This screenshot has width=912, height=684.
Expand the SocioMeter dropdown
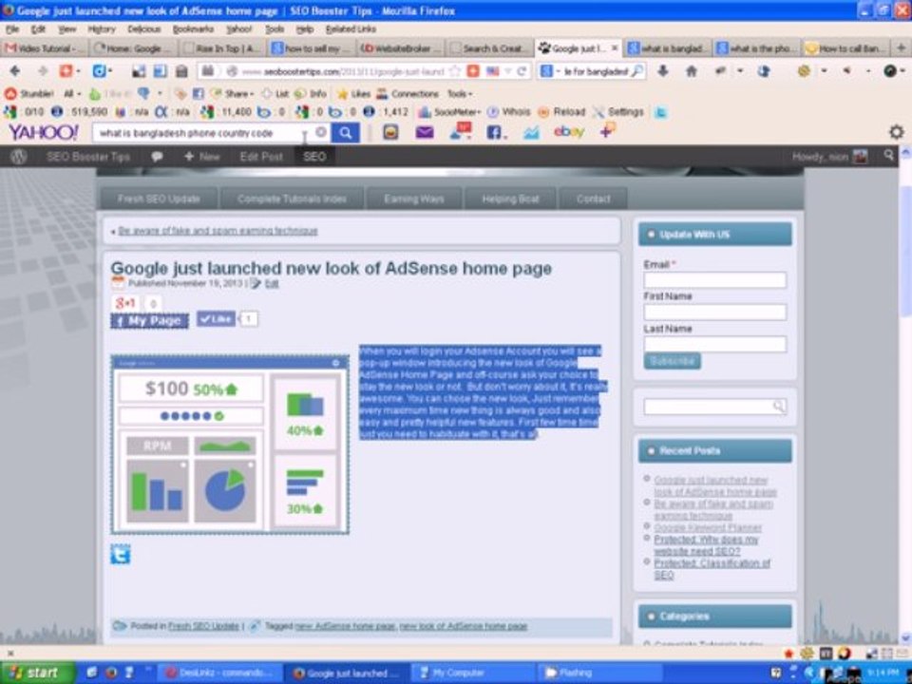(449, 112)
